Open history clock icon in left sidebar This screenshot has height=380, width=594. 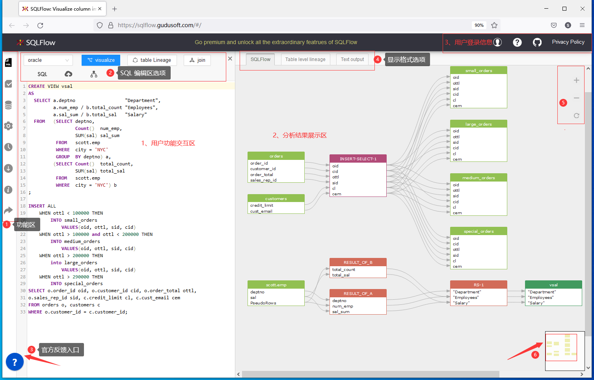click(x=8, y=147)
